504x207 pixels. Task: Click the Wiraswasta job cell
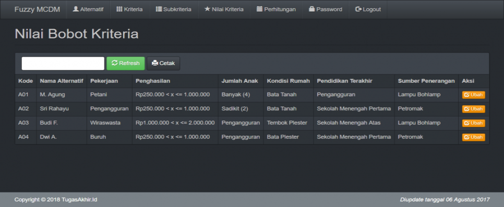click(x=110, y=123)
